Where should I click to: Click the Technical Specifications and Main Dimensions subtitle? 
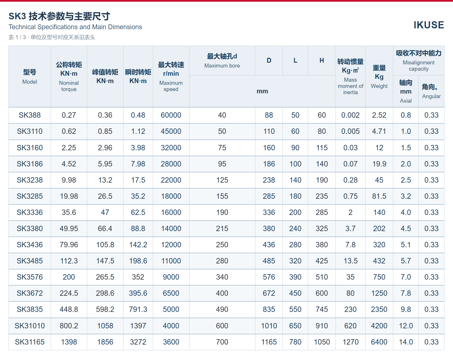75,27
